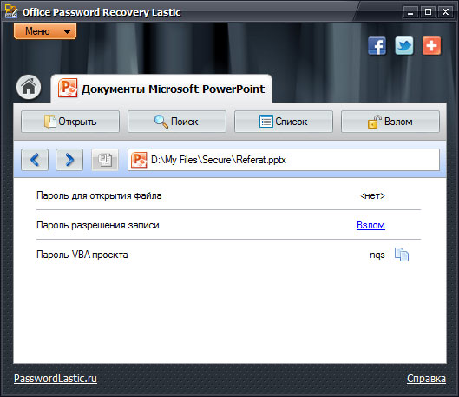459x397 pixels.
Task: Minimize the application window
Action: click(410, 12)
